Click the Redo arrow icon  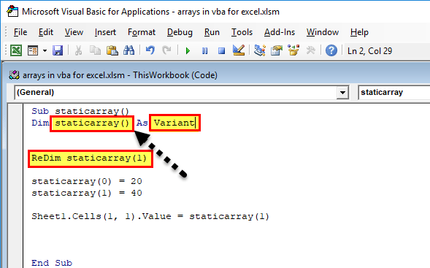coord(166,50)
